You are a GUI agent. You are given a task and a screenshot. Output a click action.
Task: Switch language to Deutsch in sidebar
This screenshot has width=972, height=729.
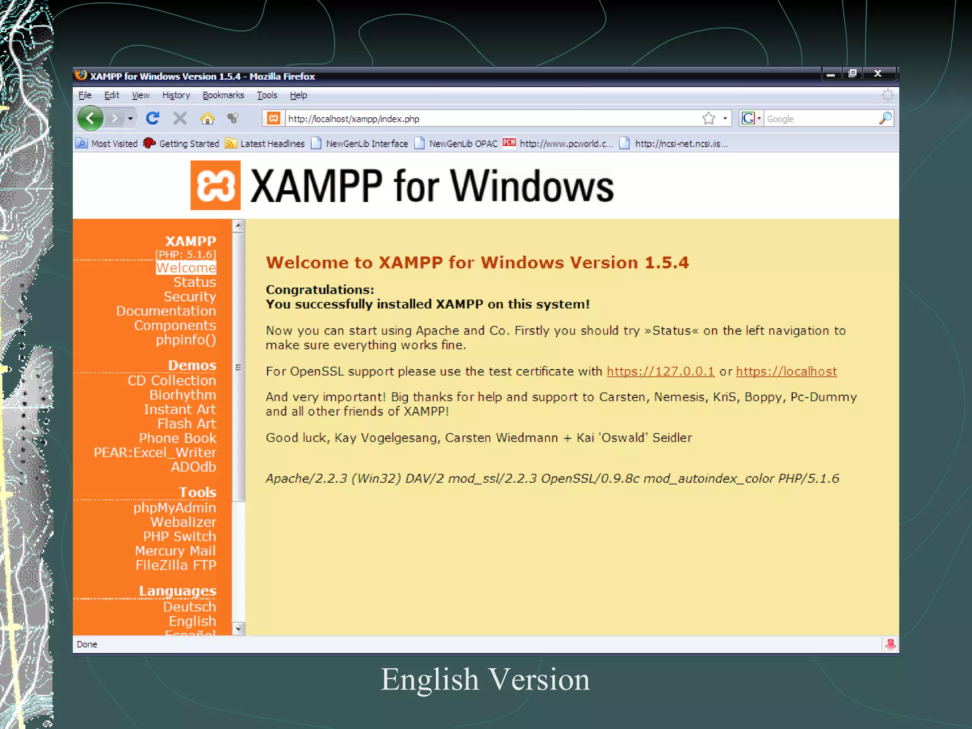coord(189,607)
